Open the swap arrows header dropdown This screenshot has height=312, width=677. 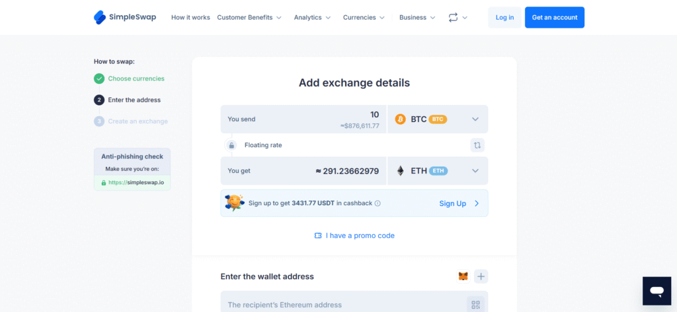[x=458, y=18]
